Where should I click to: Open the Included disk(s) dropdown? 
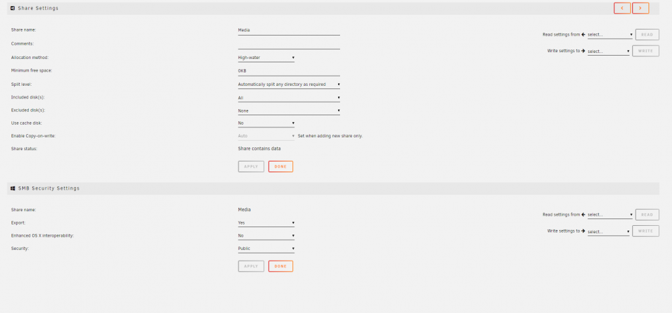[x=289, y=98]
